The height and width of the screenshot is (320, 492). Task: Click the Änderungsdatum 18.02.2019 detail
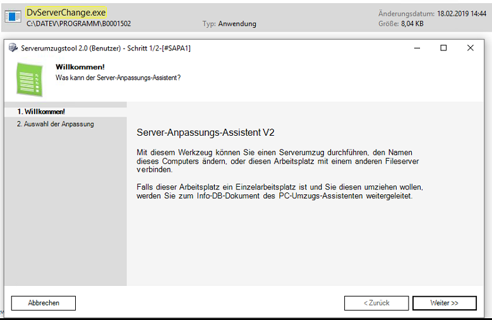tap(433, 14)
